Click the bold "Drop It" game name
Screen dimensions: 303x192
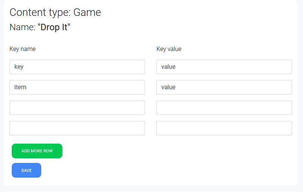(x=54, y=27)
